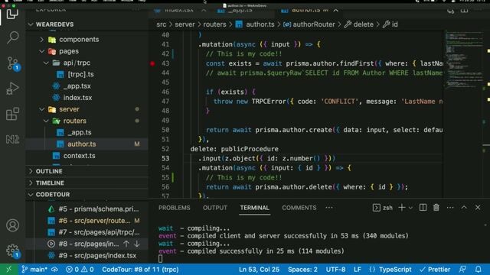This screenshot has width=490, height=275.
Task: Open terminal panel more actions ellipsis
Action: [450, 208]
